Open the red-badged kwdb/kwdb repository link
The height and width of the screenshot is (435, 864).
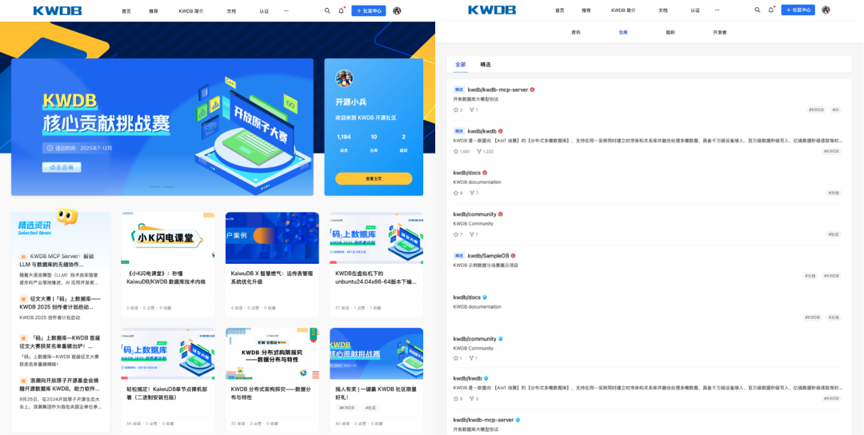(x=482, y=131)
